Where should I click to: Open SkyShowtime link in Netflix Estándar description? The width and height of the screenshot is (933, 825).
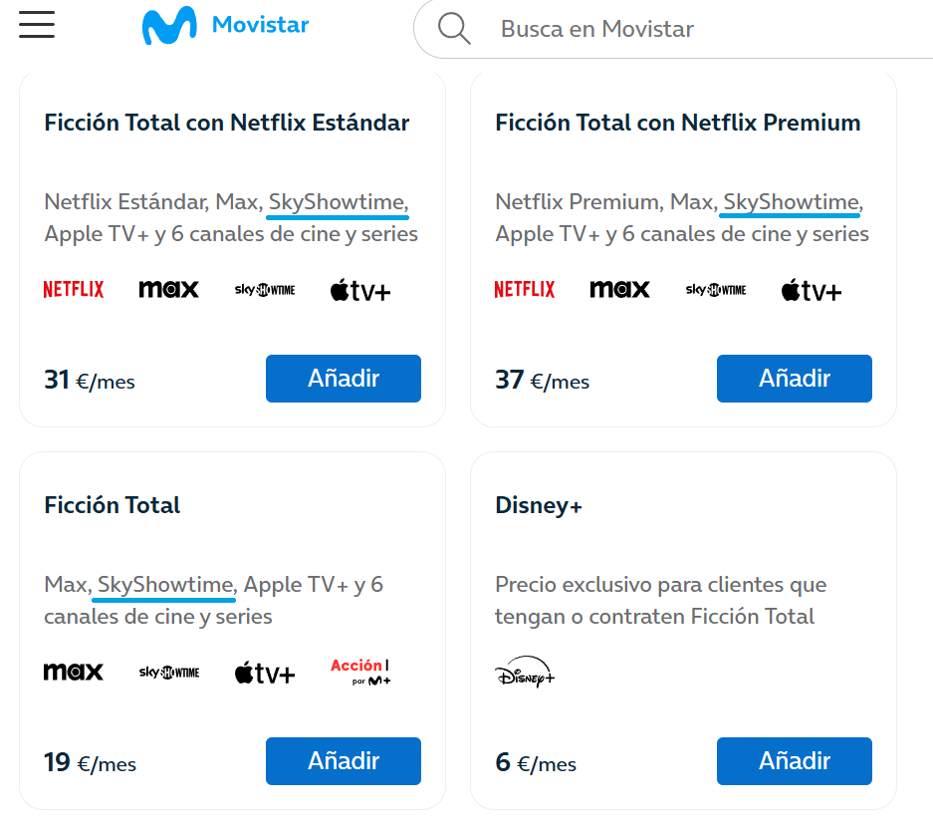338,202
